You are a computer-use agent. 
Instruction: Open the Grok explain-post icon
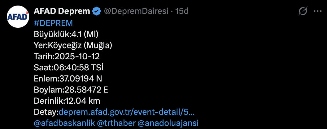point(303,12)
